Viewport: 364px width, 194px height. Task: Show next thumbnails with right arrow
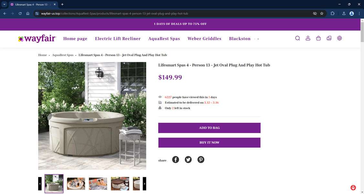tap(145, 184)
